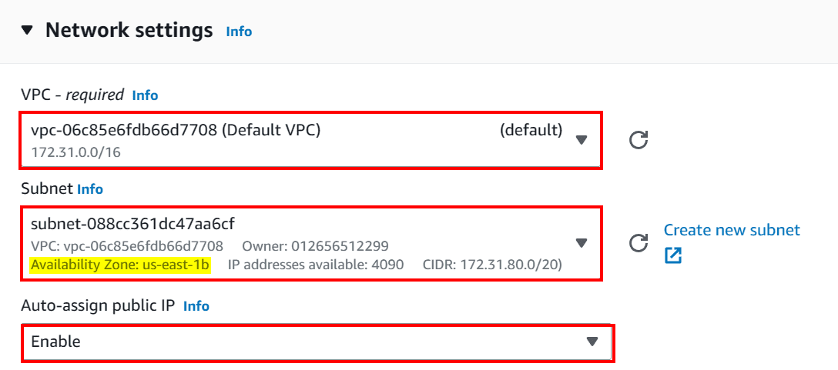
Task: Refresh the Subnet list
Action: 639,243
